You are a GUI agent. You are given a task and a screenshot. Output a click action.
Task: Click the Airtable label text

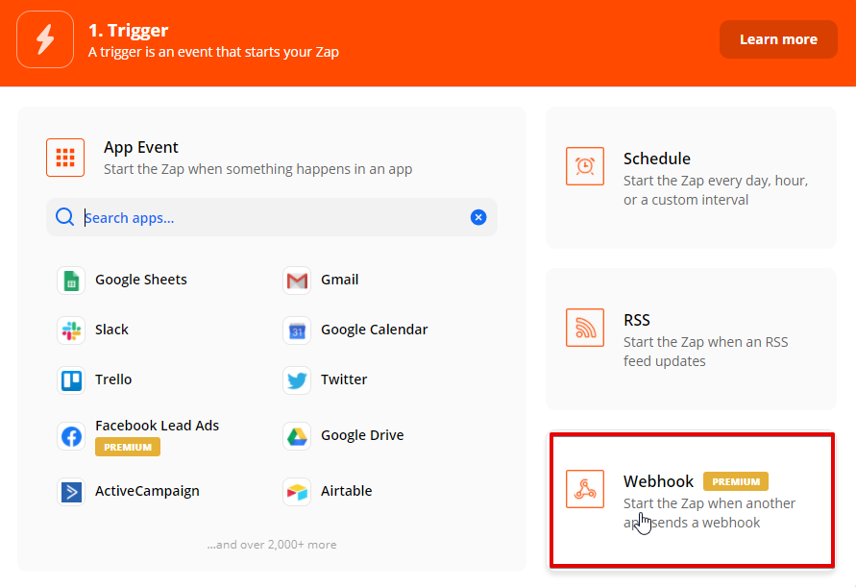tap(347, 491)
